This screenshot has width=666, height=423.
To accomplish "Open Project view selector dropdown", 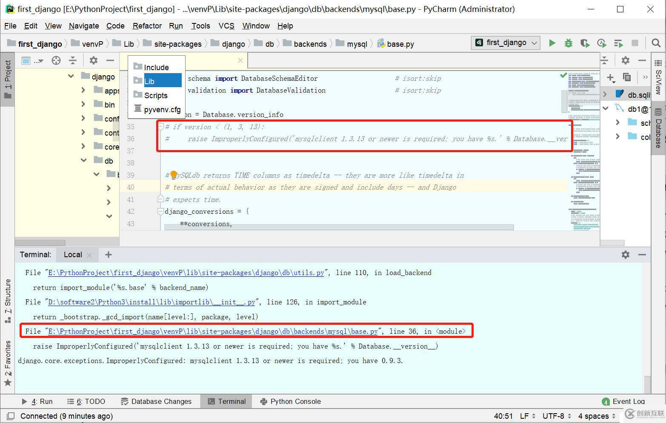I will pyautogui.click(x=32, y=61).
